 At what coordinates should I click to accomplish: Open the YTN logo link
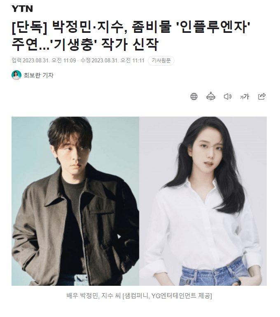[22, 9]
